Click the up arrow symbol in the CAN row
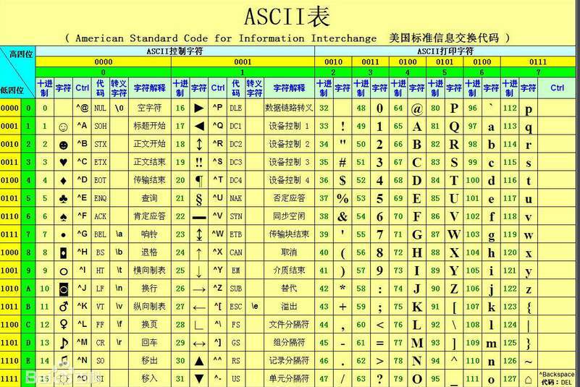This screenshot has height=387, width=580. [199, 254]
